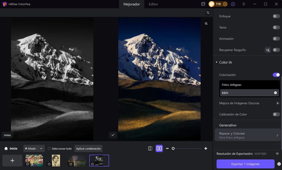The width and height of the screenshot is (282, 170).
Task: Collapse the Color IA section
Action: pyautogui.click(x=216, y=62)
